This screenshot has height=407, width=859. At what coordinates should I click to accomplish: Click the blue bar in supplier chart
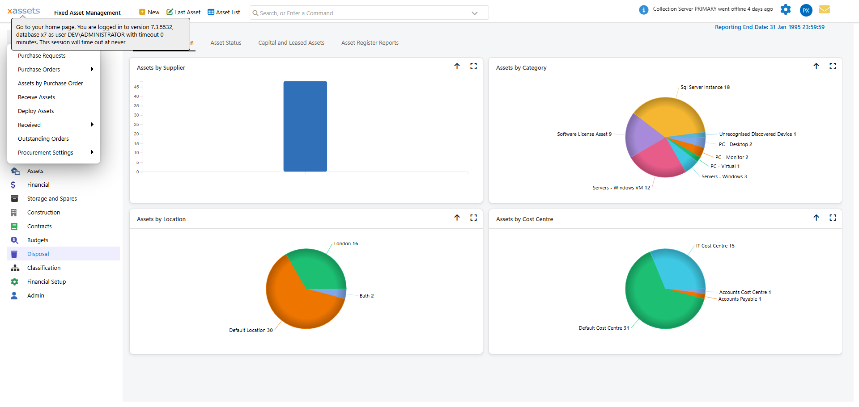coord(305,126)
